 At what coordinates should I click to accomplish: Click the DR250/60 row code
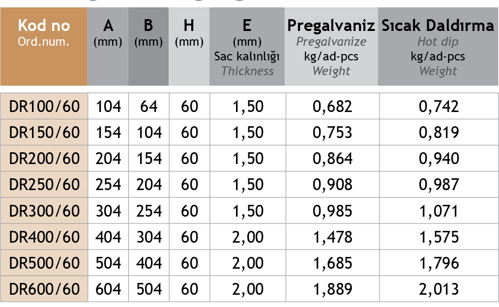(44, 185)
